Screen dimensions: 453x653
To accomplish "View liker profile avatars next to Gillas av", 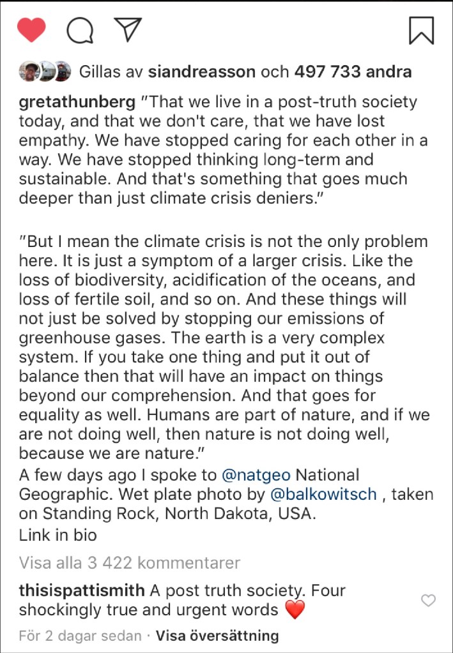I will click(43, 72).
